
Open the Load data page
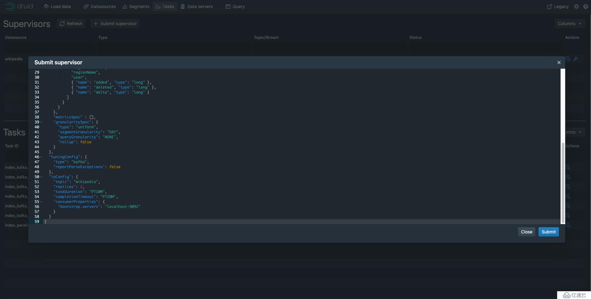click(57, 7)
